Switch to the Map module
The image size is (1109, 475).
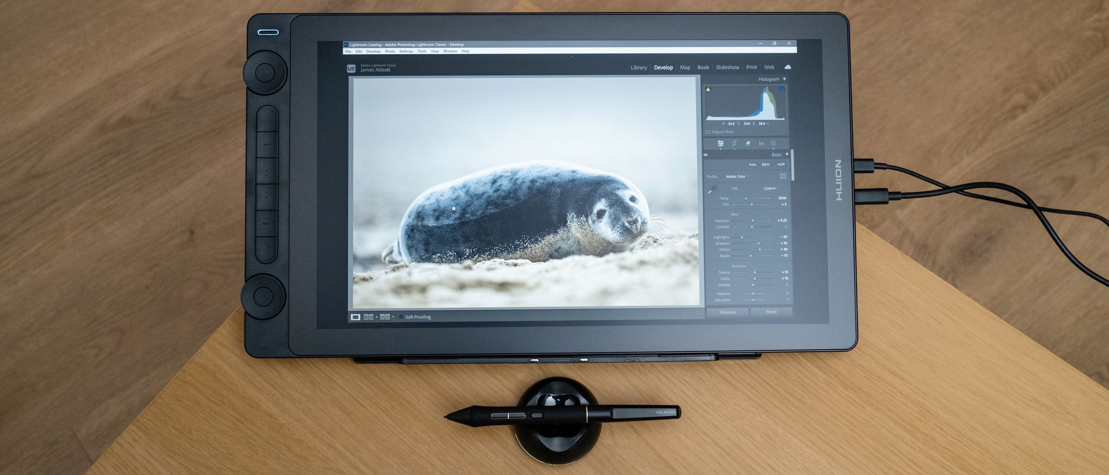(685, 68)
